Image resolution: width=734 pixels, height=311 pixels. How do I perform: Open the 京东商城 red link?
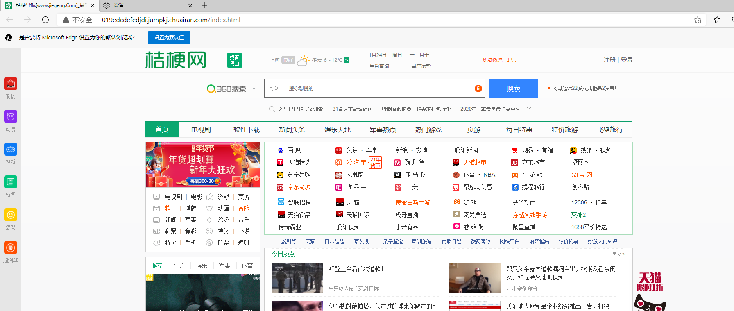(299, 187)
